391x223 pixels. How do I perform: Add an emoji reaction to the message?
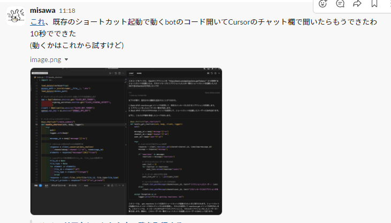[x=323, y=4]
